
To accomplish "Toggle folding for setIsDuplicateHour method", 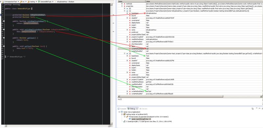I will (4, 30).
